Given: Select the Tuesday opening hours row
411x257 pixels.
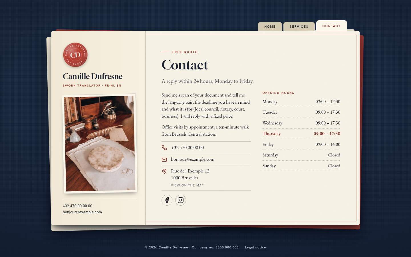Looking at the screenshot, I should 301,112.
